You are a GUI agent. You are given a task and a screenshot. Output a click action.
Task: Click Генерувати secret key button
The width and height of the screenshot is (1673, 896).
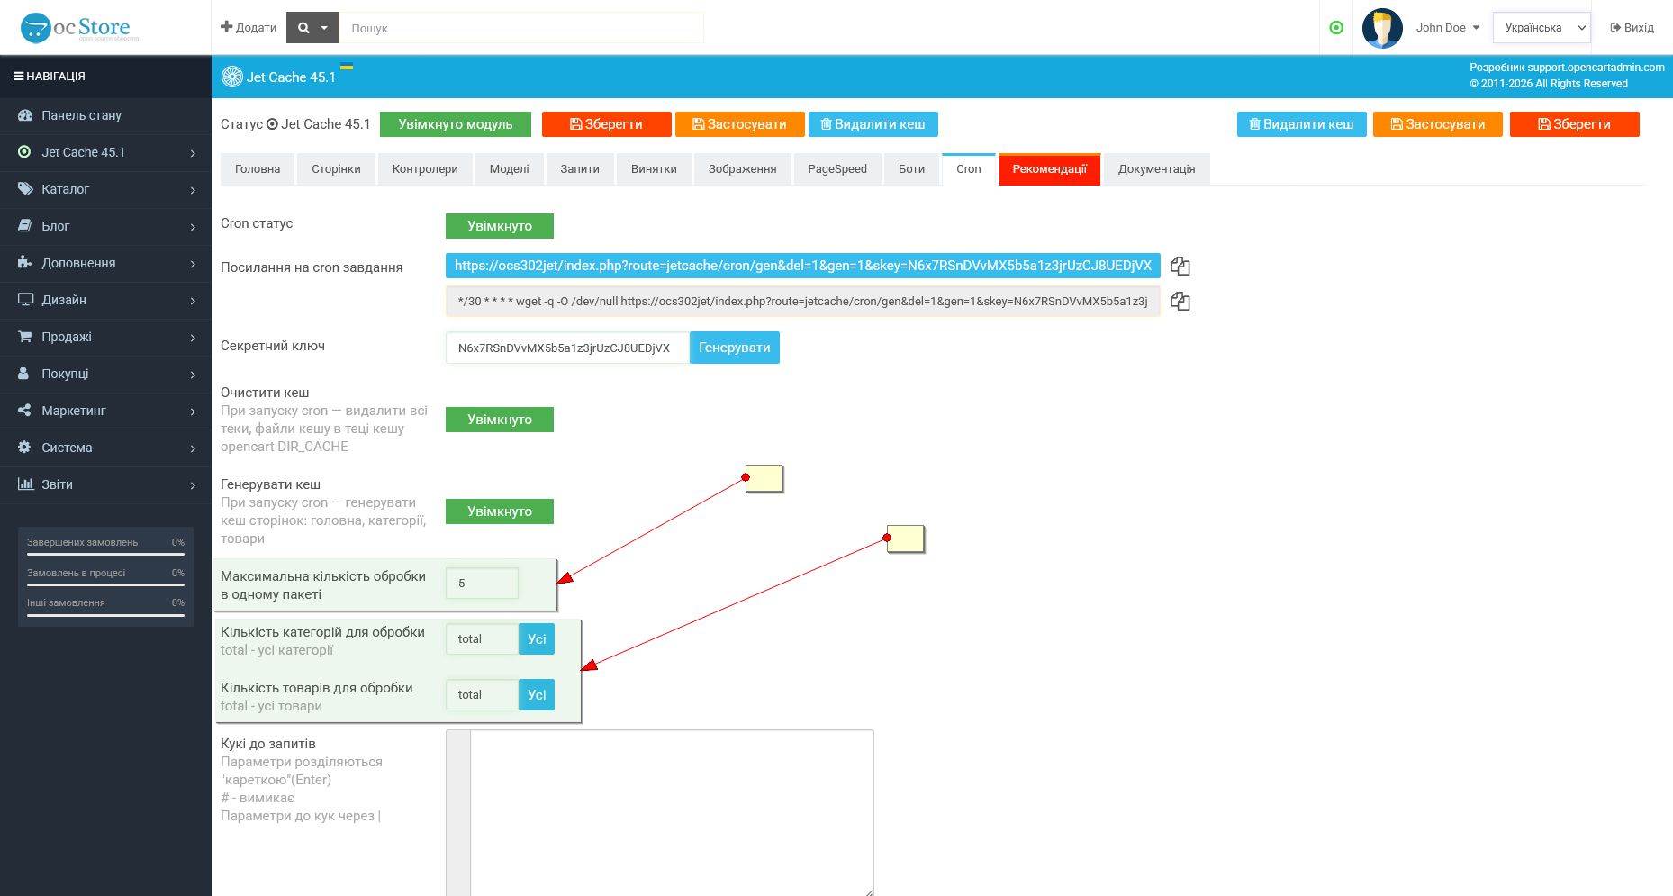735,348
